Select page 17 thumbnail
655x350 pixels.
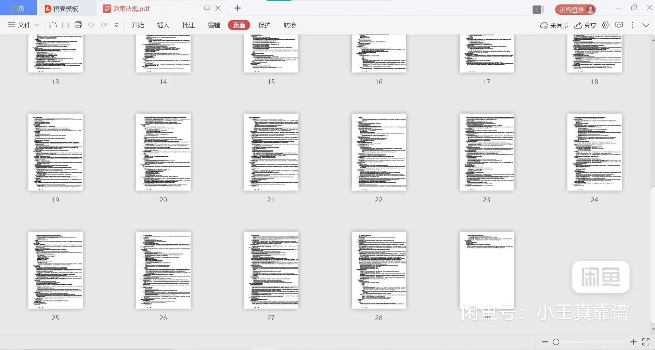487,53
